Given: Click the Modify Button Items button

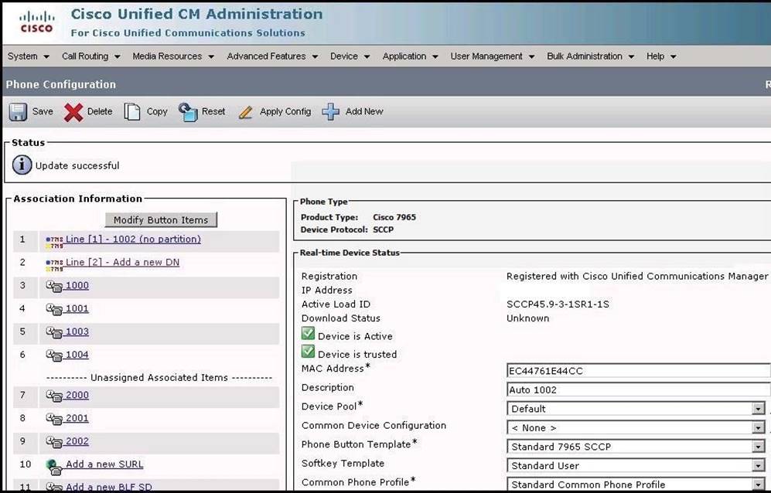Looking at the screenshot, I should [x=161, y=220].
